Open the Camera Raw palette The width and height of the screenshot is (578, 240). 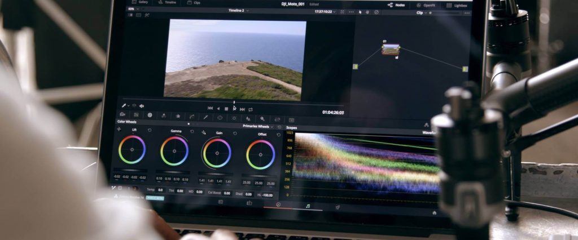122,114
